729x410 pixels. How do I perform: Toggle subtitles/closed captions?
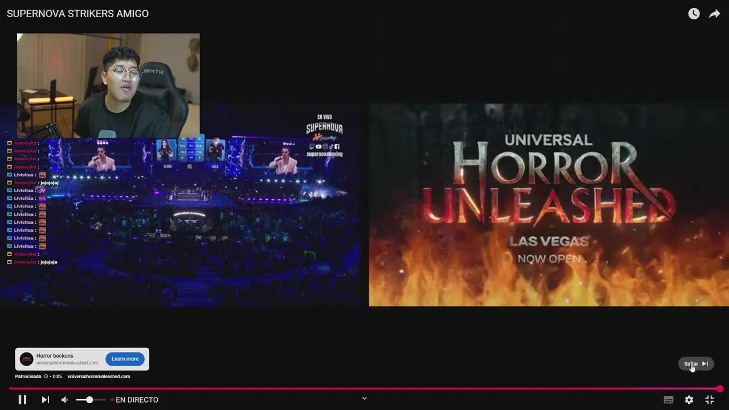(x=669, y=400)
